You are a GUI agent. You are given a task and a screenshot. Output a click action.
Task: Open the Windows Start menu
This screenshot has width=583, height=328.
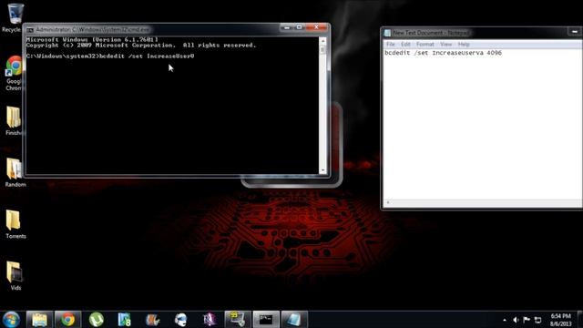[11, 320]
